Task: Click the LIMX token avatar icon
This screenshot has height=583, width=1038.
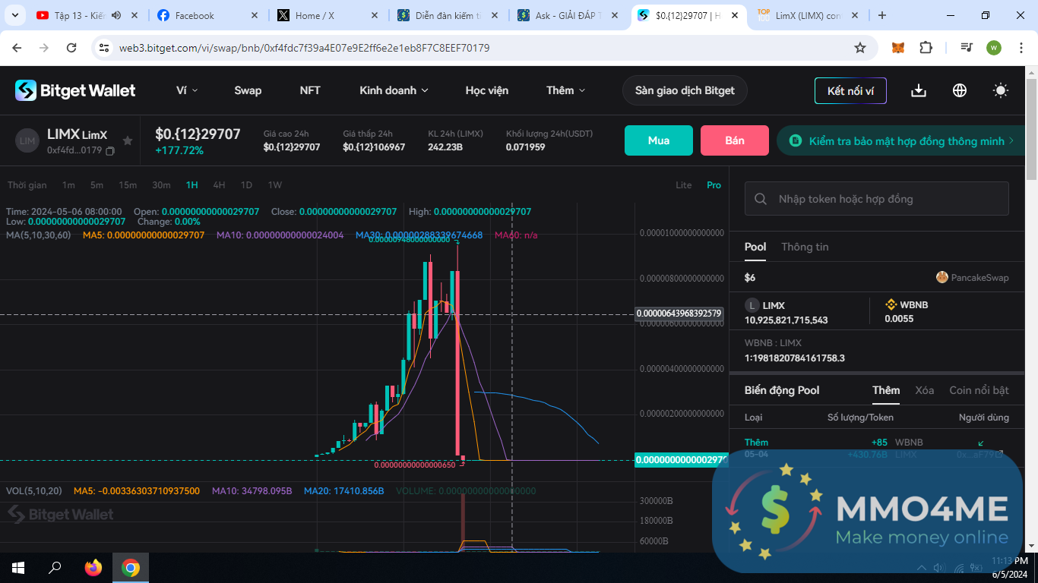Action: click(x=27, y=140)
